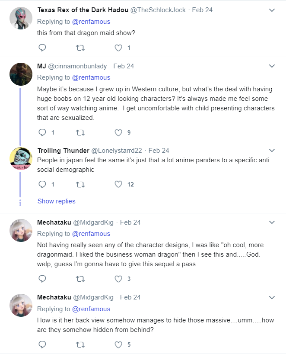286x354 pixels.
Task: Open the @cinnamonbunlady profile handle
Action: (77, 66)
